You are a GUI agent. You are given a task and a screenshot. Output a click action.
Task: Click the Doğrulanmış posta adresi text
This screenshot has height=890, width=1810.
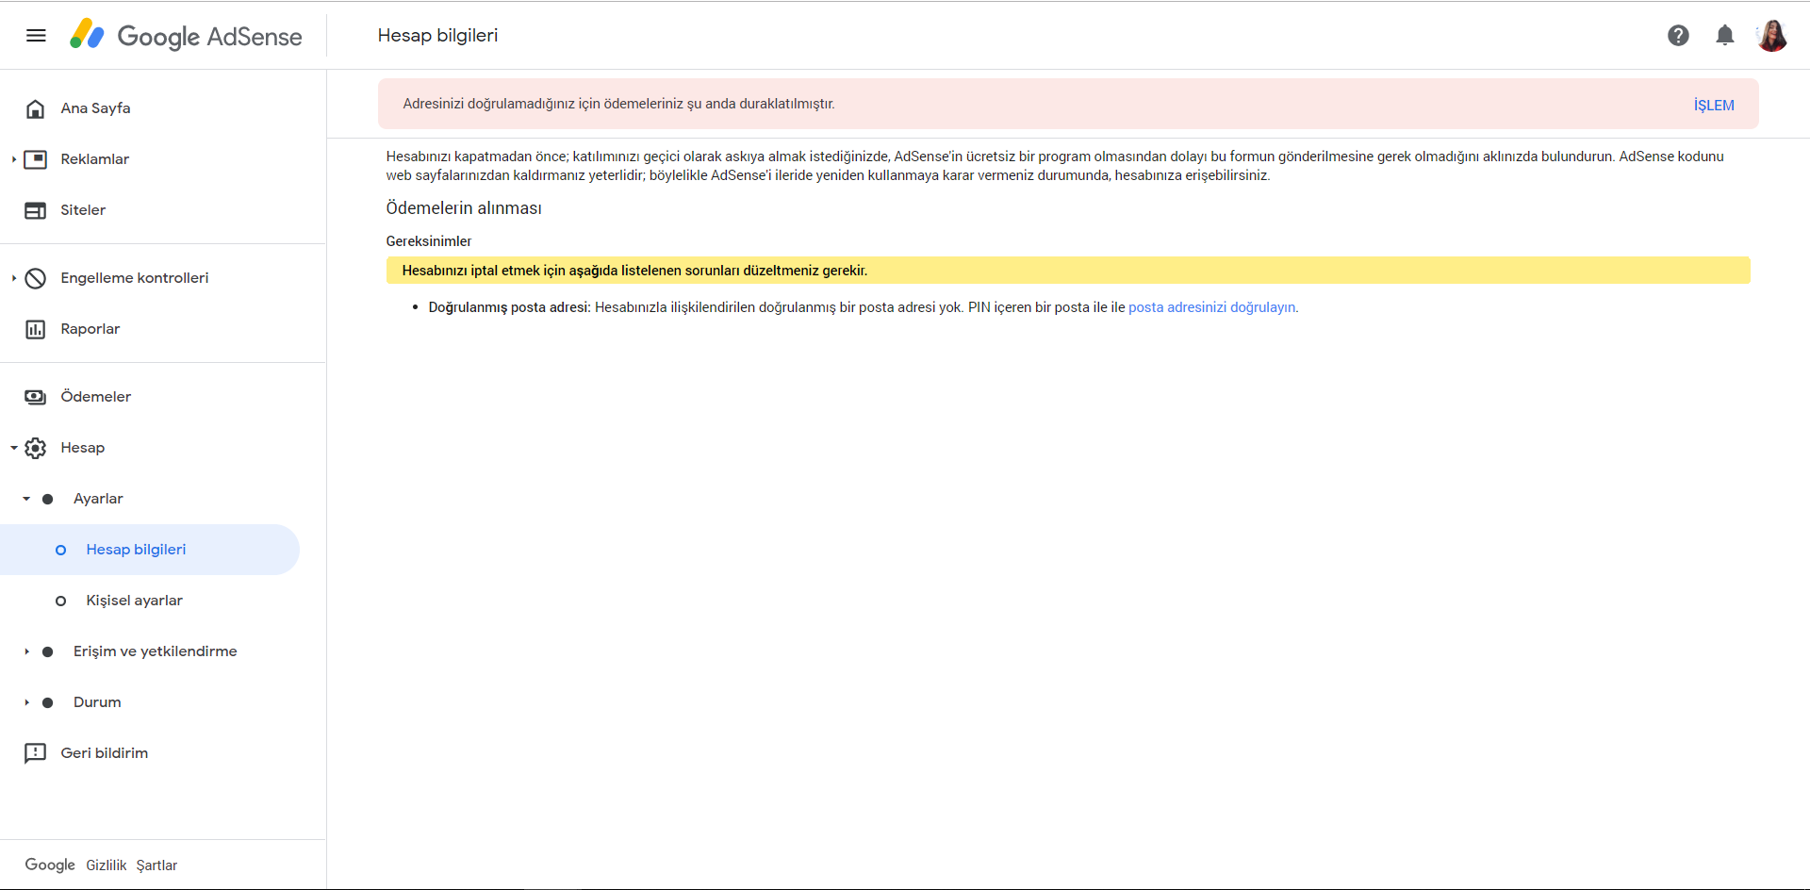pyautogui.click(x=509, y=307)
